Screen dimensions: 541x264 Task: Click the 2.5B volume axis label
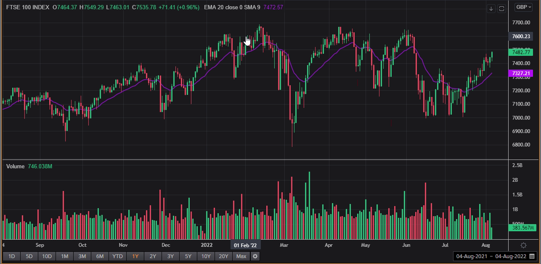click(x=517, y=165)
